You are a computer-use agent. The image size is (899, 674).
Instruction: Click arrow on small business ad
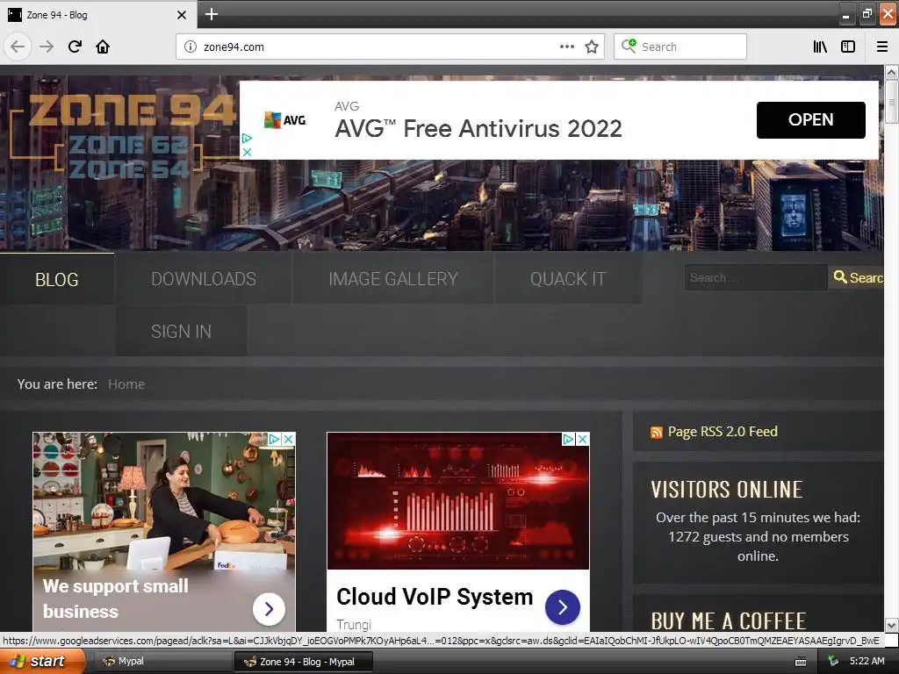coord(269,609)
